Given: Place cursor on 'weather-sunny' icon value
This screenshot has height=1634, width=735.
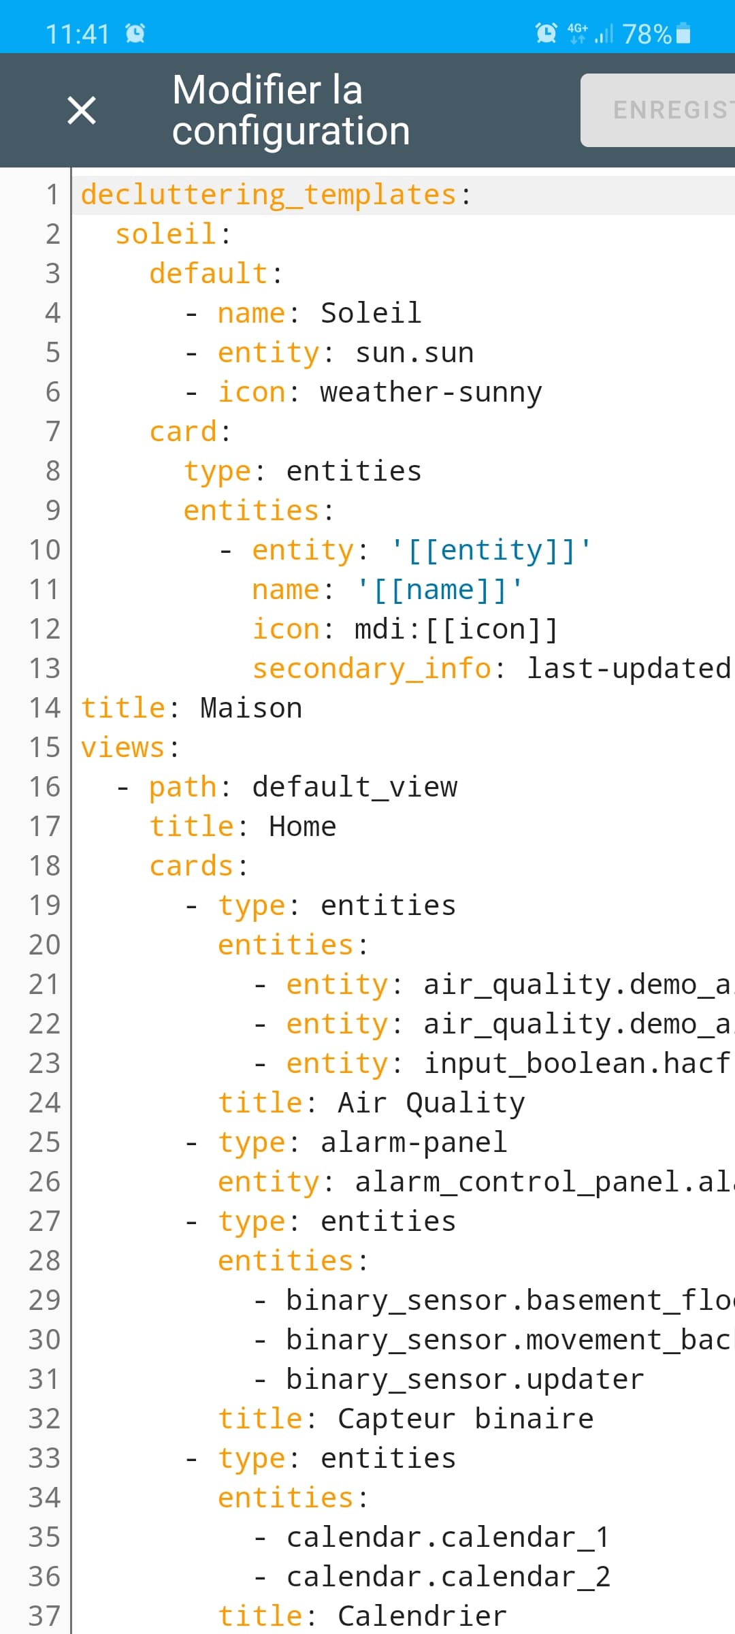Looking at the screenshot, I should pos(431,393).
